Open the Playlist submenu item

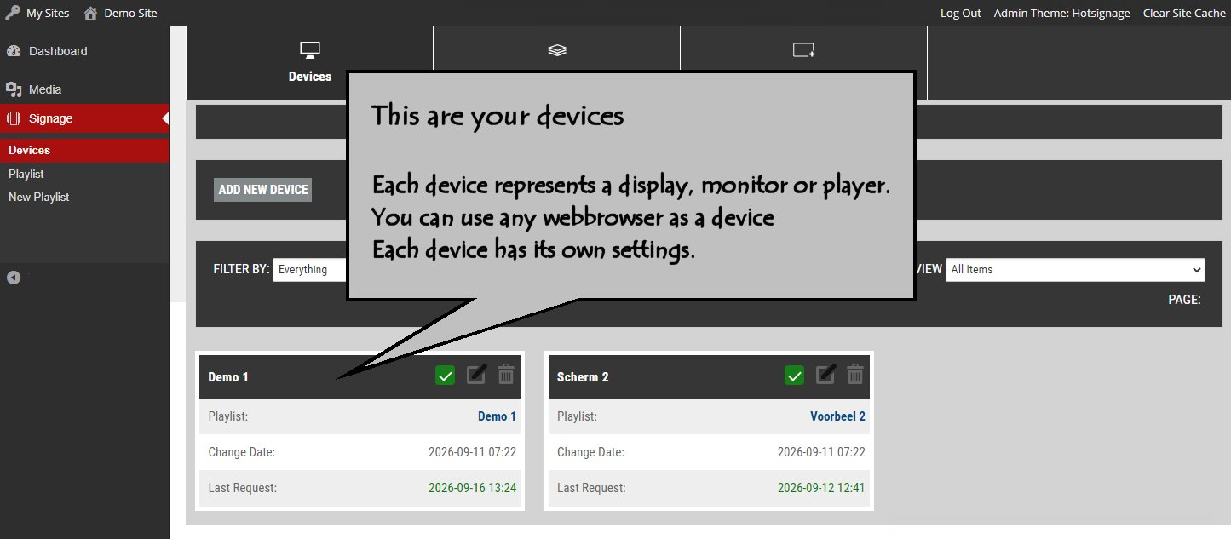pos(26,174)
